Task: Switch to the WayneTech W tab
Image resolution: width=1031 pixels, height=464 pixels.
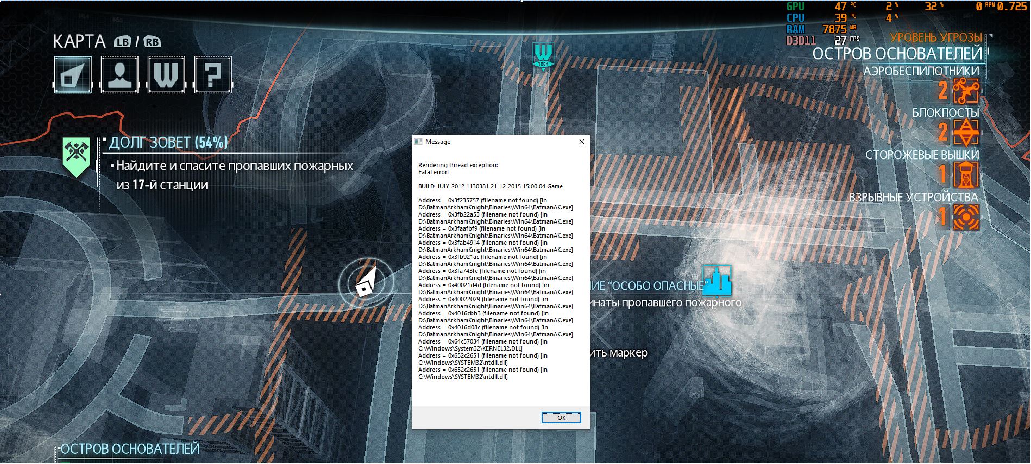Action: tap(166, 74)
